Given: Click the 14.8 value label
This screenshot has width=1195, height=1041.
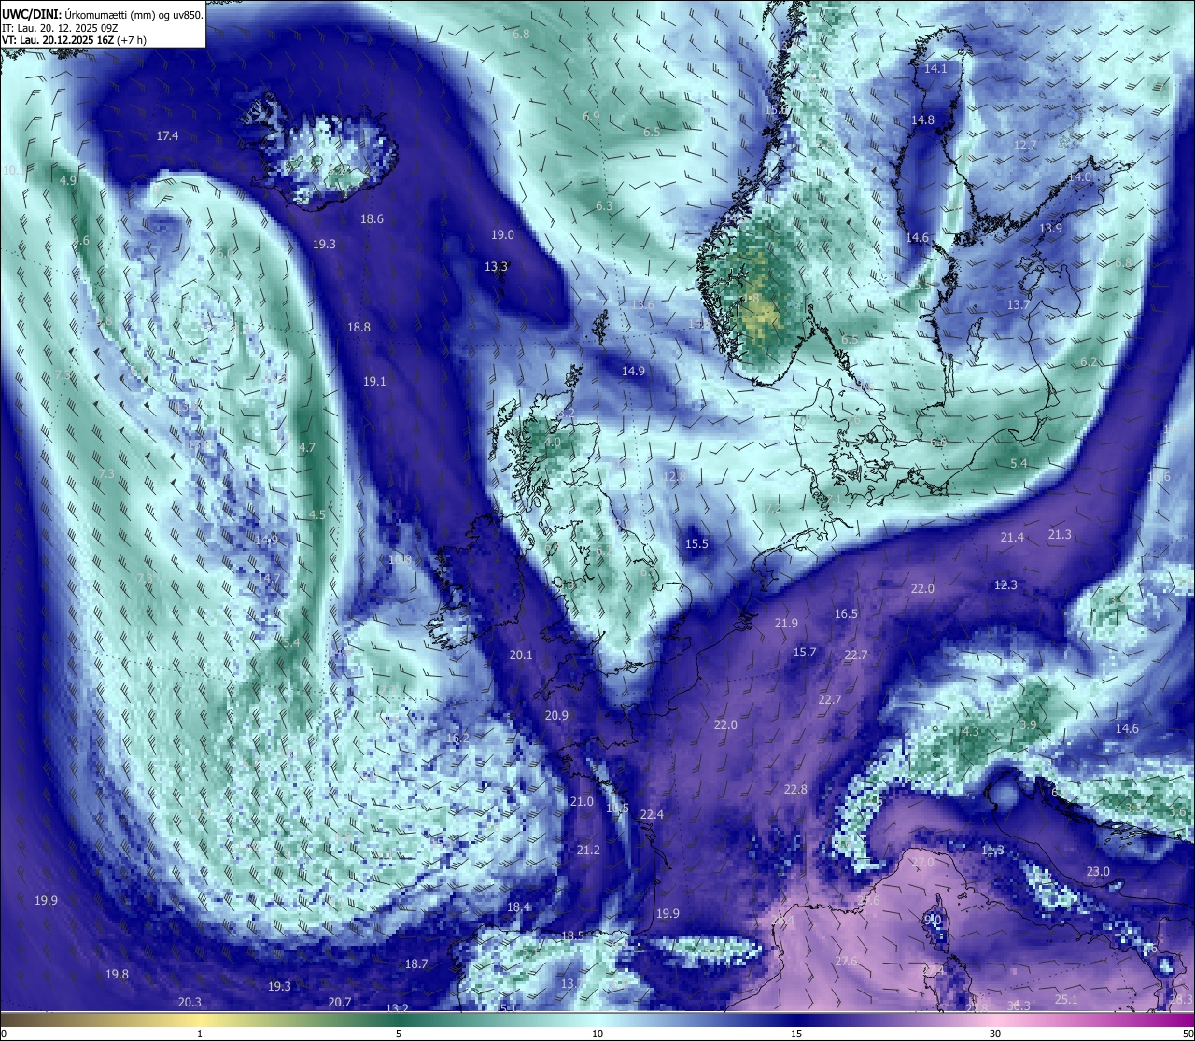Looking at the screenshot, I should click(x=922, y=120).
